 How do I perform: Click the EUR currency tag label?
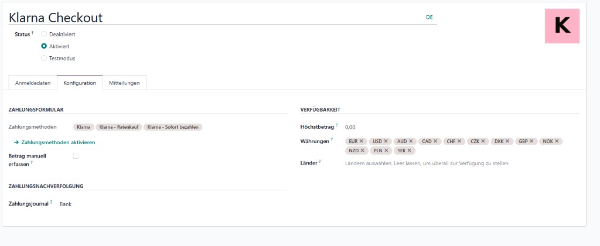pyautogui.click(x=353, y=141)
